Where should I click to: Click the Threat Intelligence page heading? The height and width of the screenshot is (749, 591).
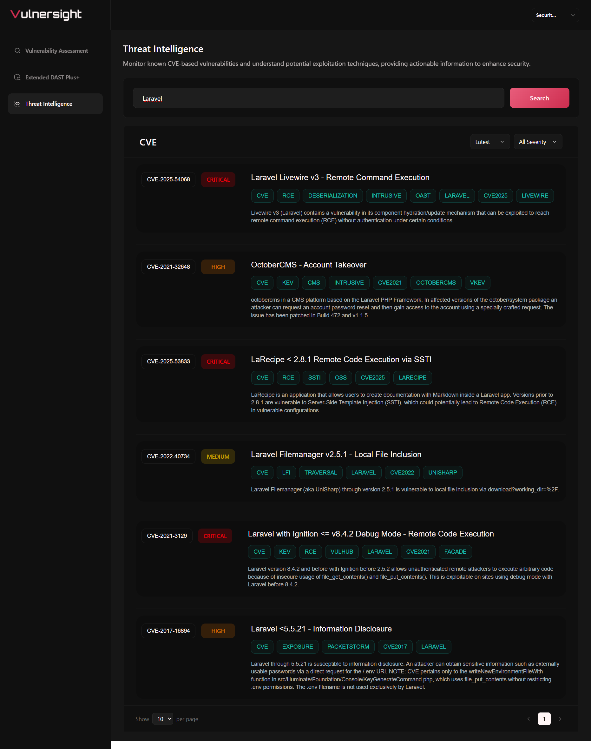(x=163, y=49)
